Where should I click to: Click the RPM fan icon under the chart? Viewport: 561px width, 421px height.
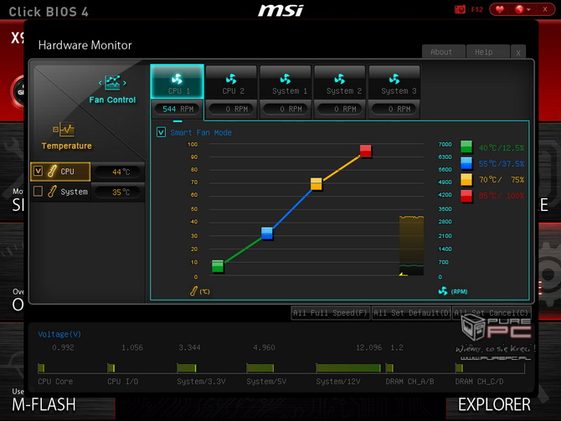443,290
